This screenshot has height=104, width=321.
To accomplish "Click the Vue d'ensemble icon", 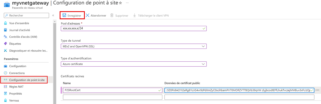I will (x=5, y=23).
